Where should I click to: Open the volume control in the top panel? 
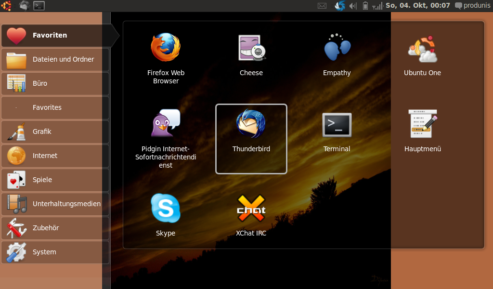tap(353, 6)
